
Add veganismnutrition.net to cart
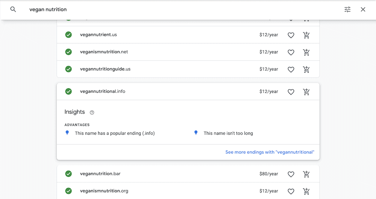pyautogui.click(x=306, y=52)
